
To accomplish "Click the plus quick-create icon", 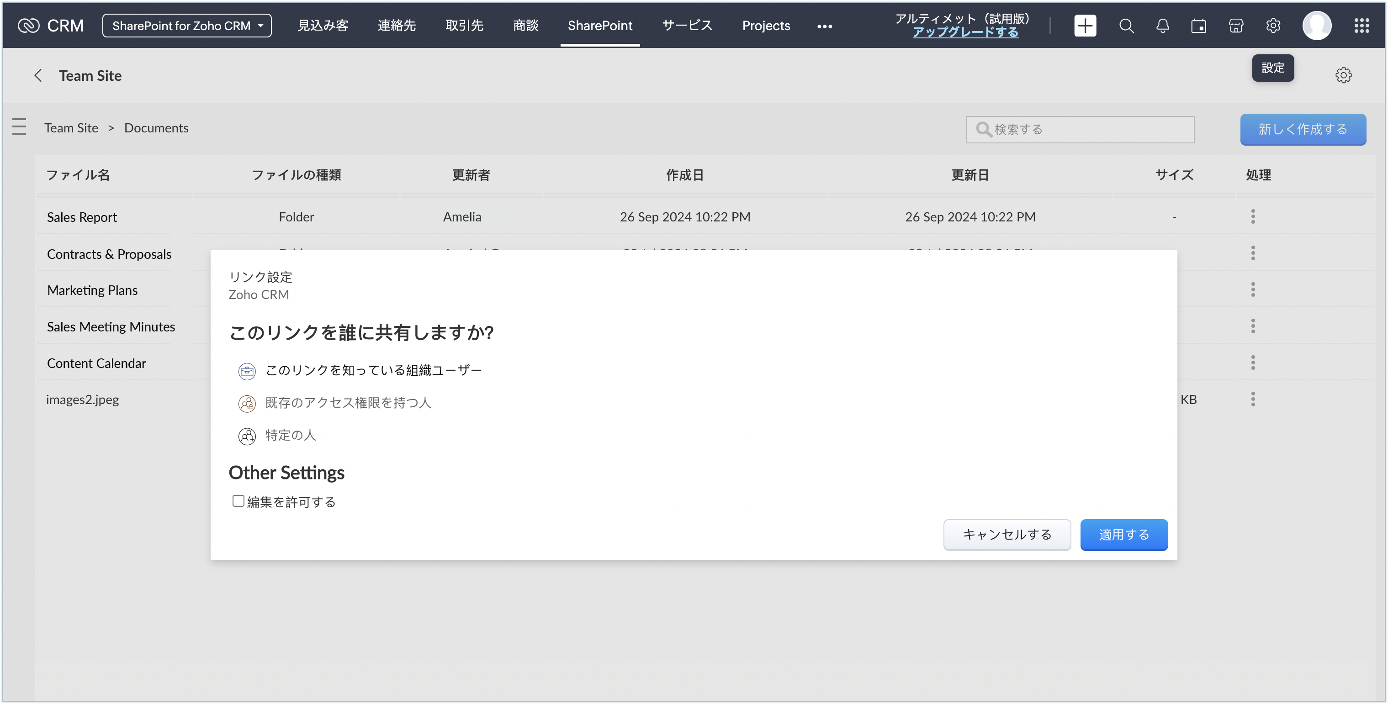I will pyautogui.click(x=1085, y=26).
